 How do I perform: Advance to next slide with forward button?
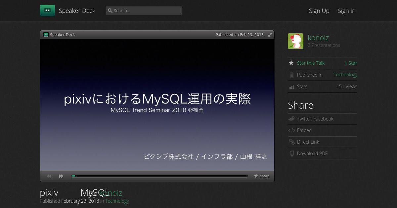click(x=61, y=176)
